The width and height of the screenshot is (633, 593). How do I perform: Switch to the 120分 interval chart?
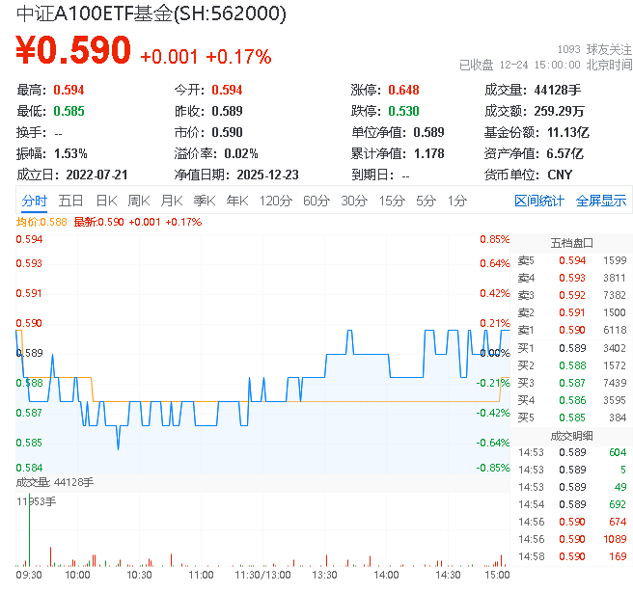tap(275, 201)
